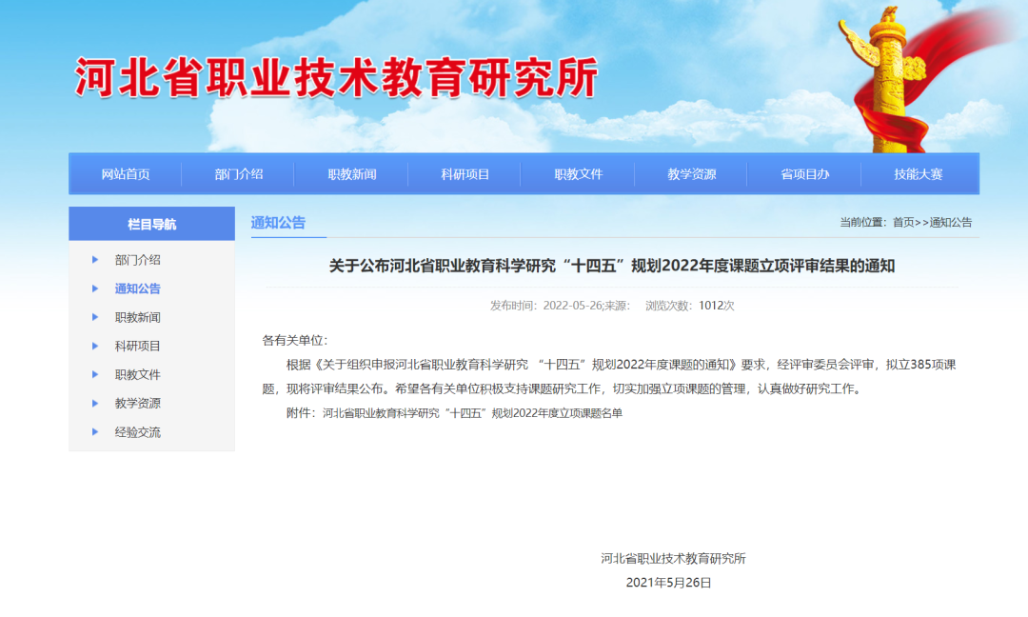Select 职教文件 in the sidebar column list
1028x617 pixels.
pyautogui.click(x=138, y=375)
